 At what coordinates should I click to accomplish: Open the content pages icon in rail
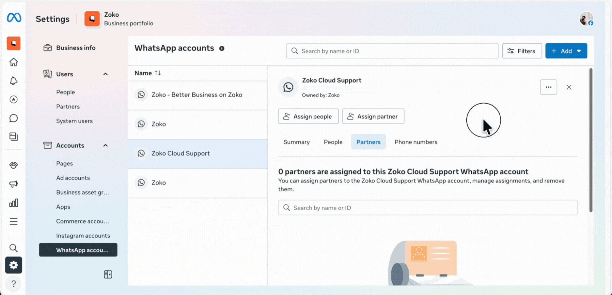14,137
